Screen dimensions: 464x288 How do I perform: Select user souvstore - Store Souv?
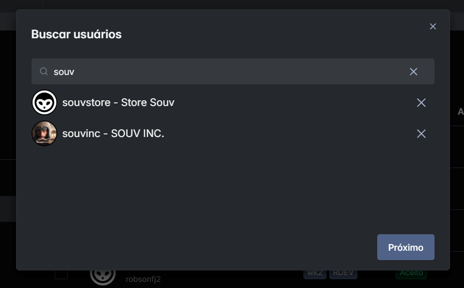point(118,103)
